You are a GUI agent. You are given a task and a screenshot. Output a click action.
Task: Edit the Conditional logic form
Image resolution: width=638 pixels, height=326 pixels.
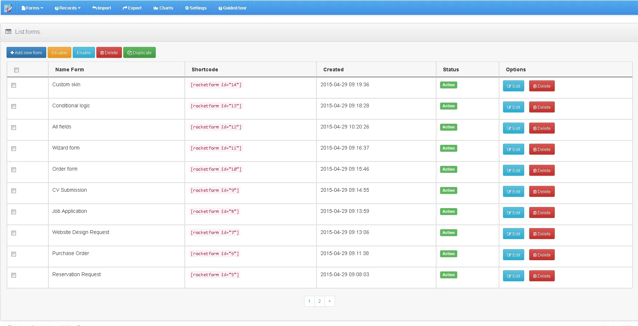(x=514, y=107)
